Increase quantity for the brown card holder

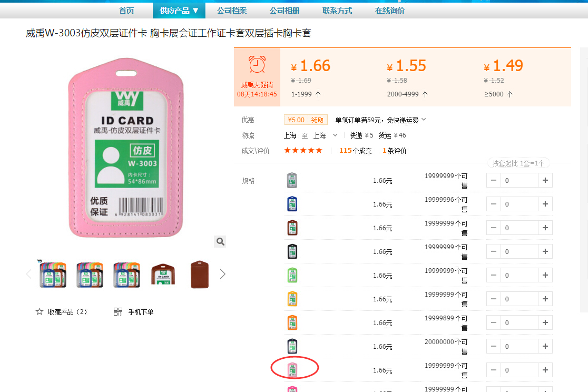[545, 228]
